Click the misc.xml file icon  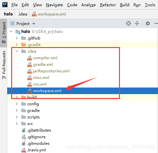click(x=30, y=78)
